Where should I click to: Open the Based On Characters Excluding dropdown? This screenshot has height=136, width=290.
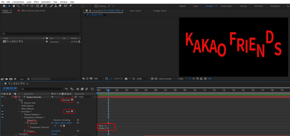click(x=62, y=120)
